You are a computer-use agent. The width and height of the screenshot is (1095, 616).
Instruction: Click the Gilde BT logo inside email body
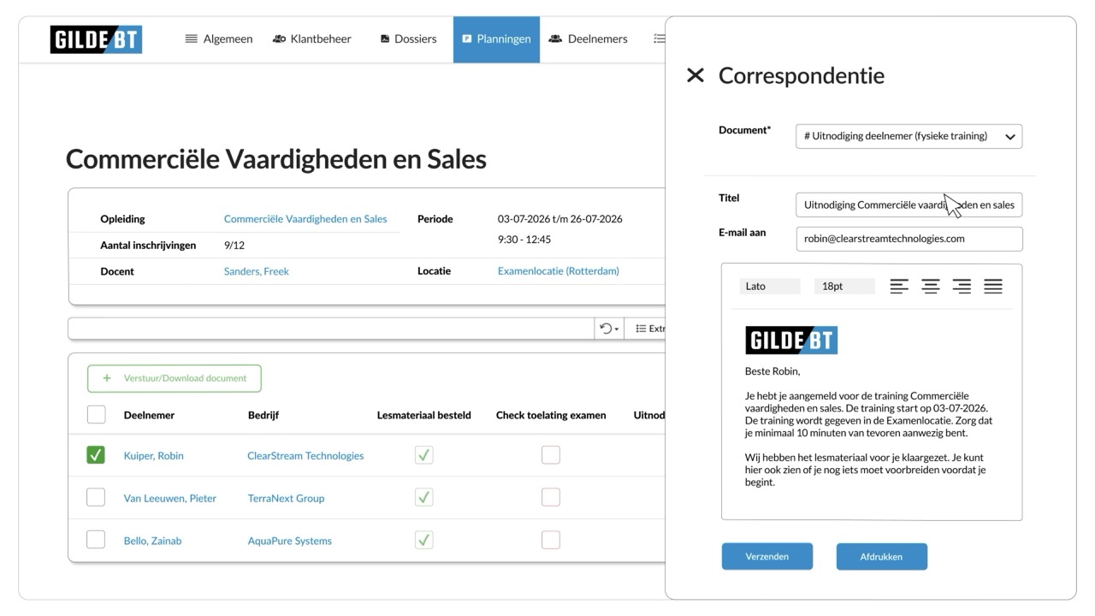coord(791,341)
